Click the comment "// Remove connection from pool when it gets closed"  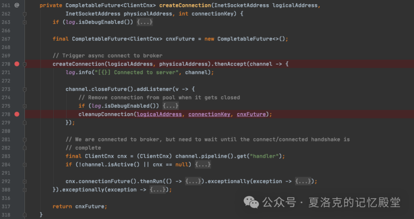pyautogui.click(x=159, y=97)
